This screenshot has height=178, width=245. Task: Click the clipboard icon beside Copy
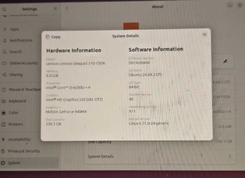pos(48,37)
